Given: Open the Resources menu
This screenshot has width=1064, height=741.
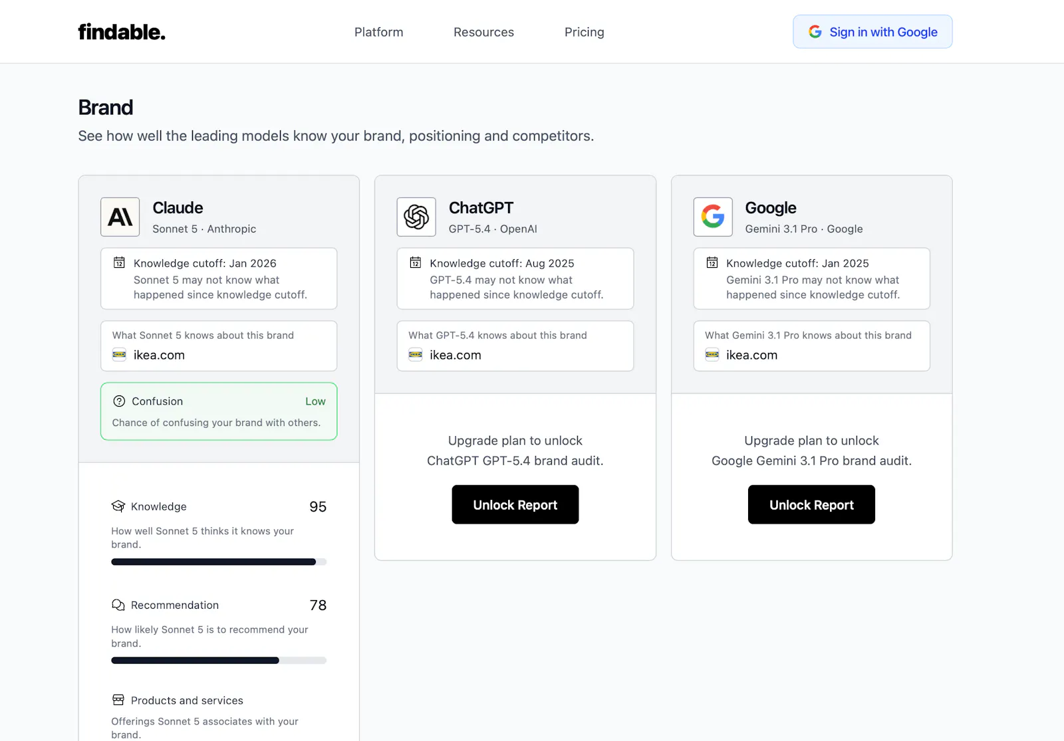Looking at the screenshot, I should click(483, 32).
